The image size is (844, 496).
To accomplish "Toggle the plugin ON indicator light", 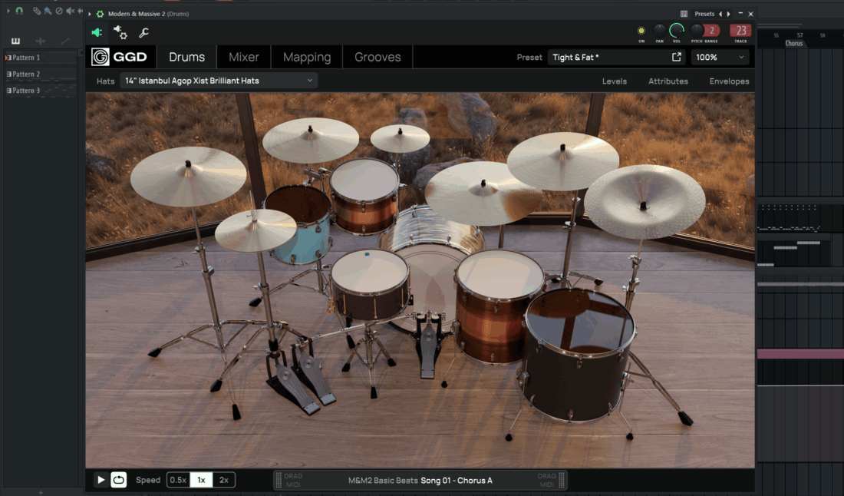I will pyautogui.click(x=641, y=30).
